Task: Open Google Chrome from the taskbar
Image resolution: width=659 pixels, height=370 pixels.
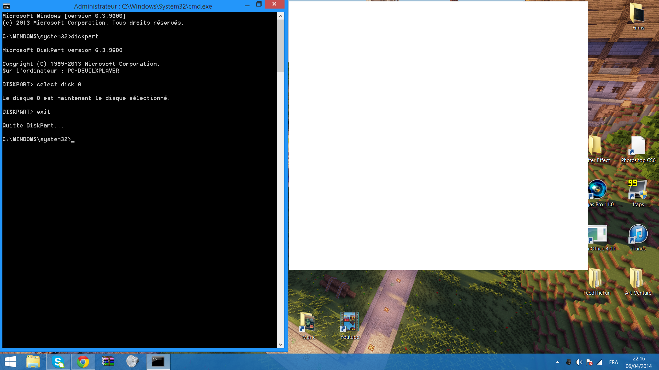Action: pyautogui.click(x=83, y=362)
